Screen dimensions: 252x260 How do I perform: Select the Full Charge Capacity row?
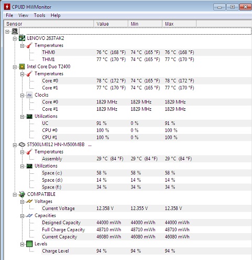pyautogui.click(x=146, y=230)
